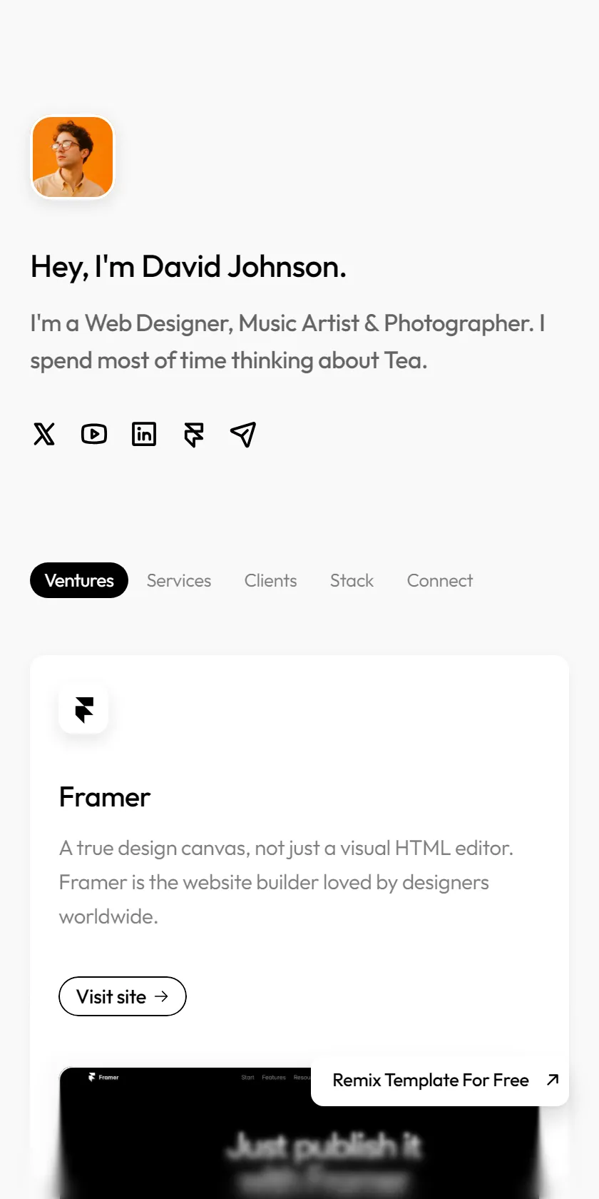Open the YouTube social icon
Screen dimensions: 599x1199
point(94,434)
